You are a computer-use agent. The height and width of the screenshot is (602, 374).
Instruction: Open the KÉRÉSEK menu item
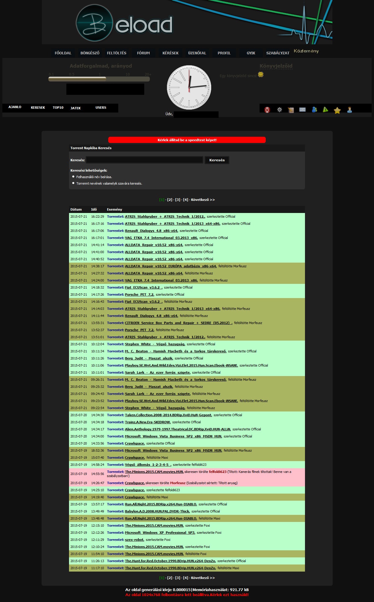click(x=170, y=53)
